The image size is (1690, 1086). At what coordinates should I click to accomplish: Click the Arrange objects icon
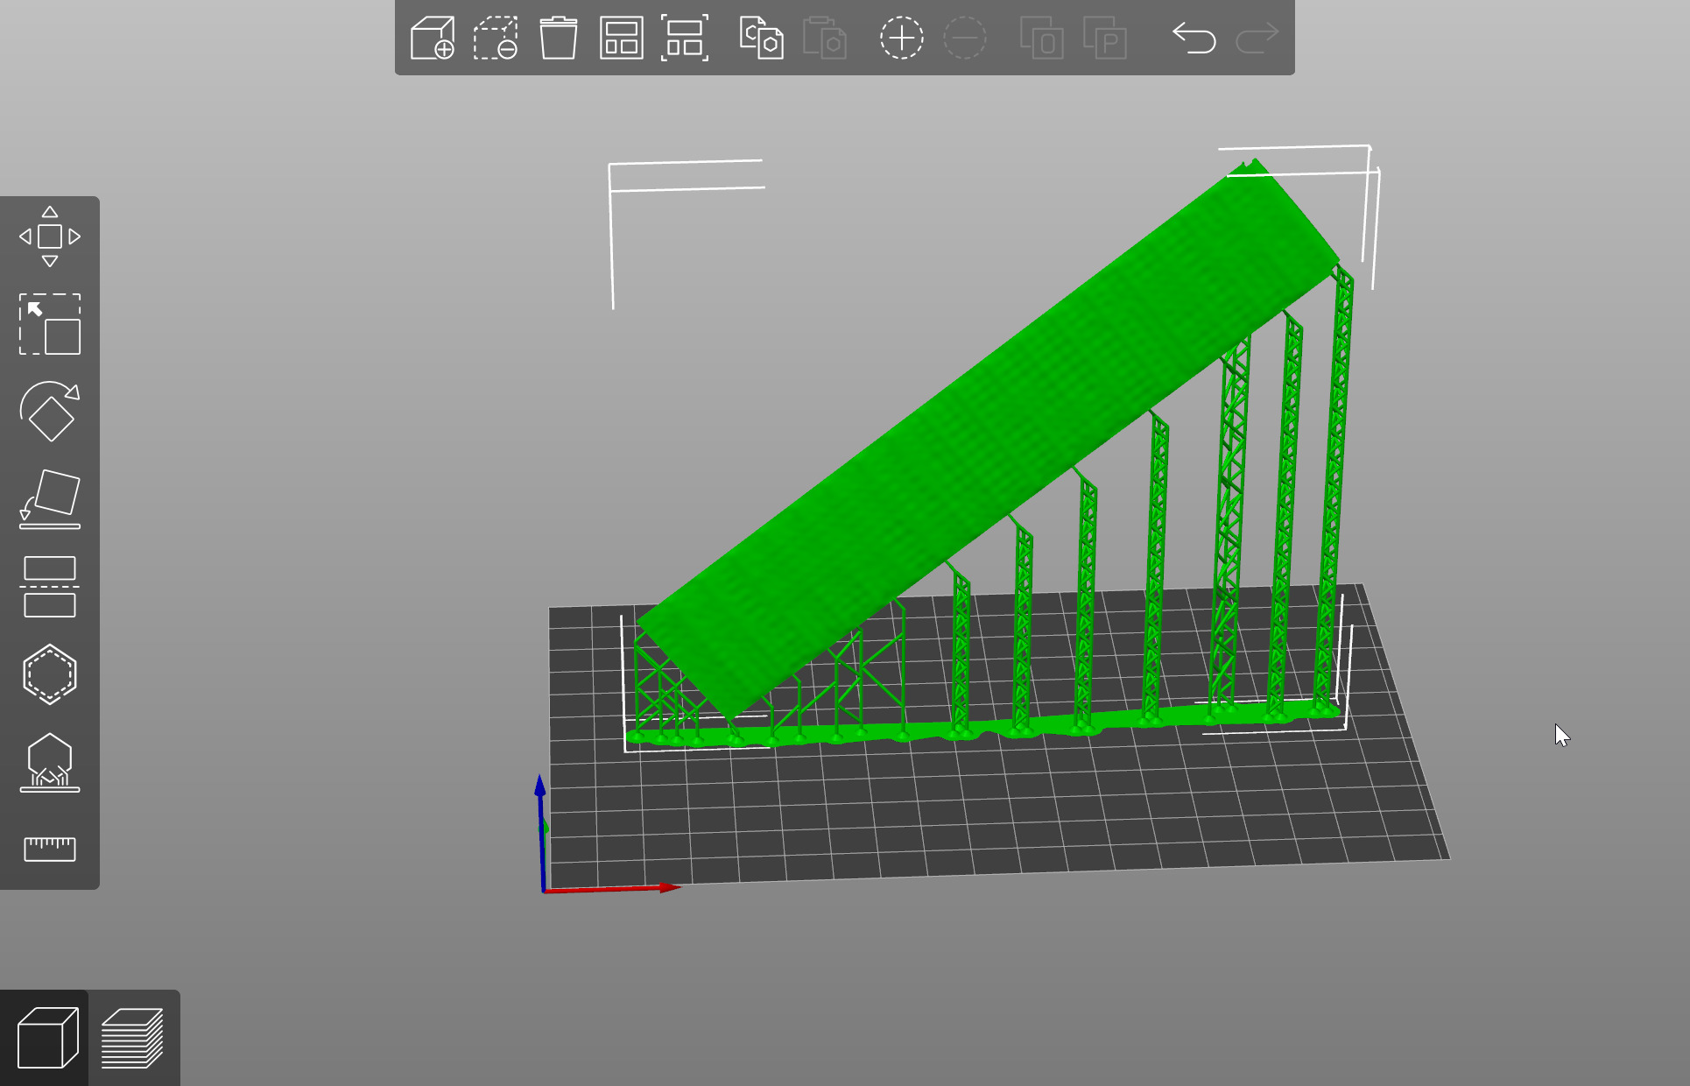click(621, 39)
